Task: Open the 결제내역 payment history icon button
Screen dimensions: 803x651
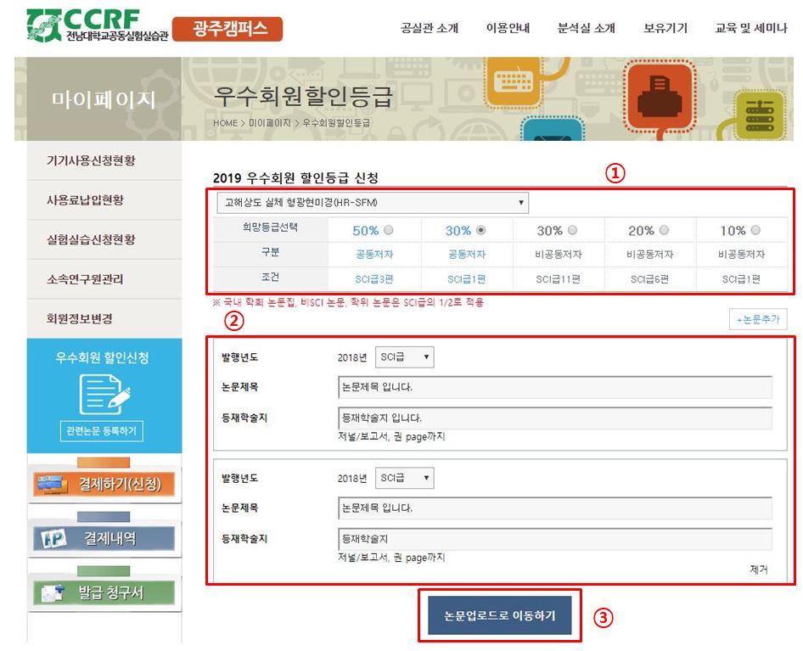Action: 105,538
